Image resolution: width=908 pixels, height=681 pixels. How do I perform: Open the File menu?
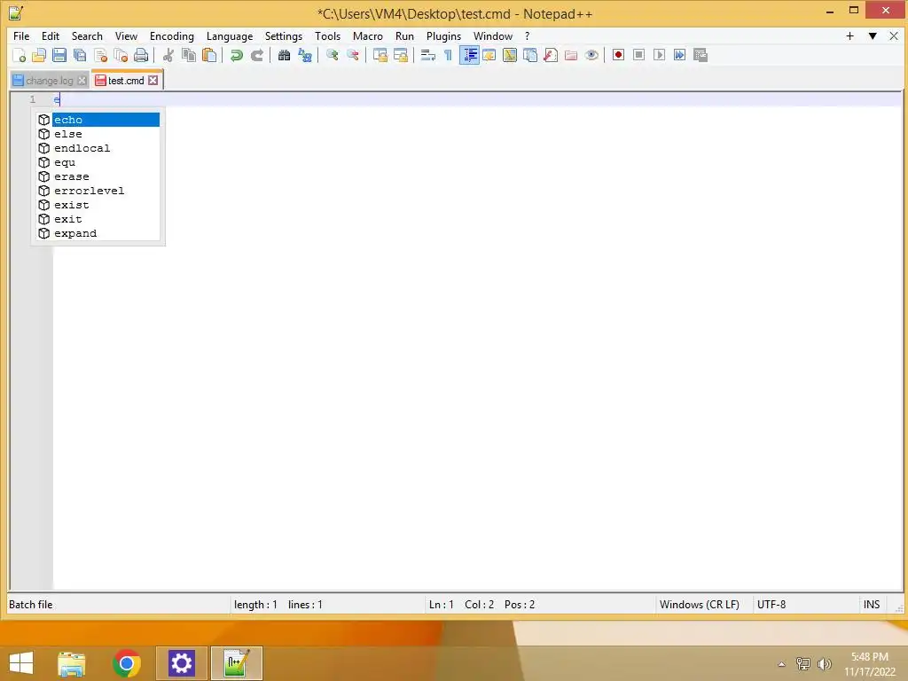click(x=21, y=35)
